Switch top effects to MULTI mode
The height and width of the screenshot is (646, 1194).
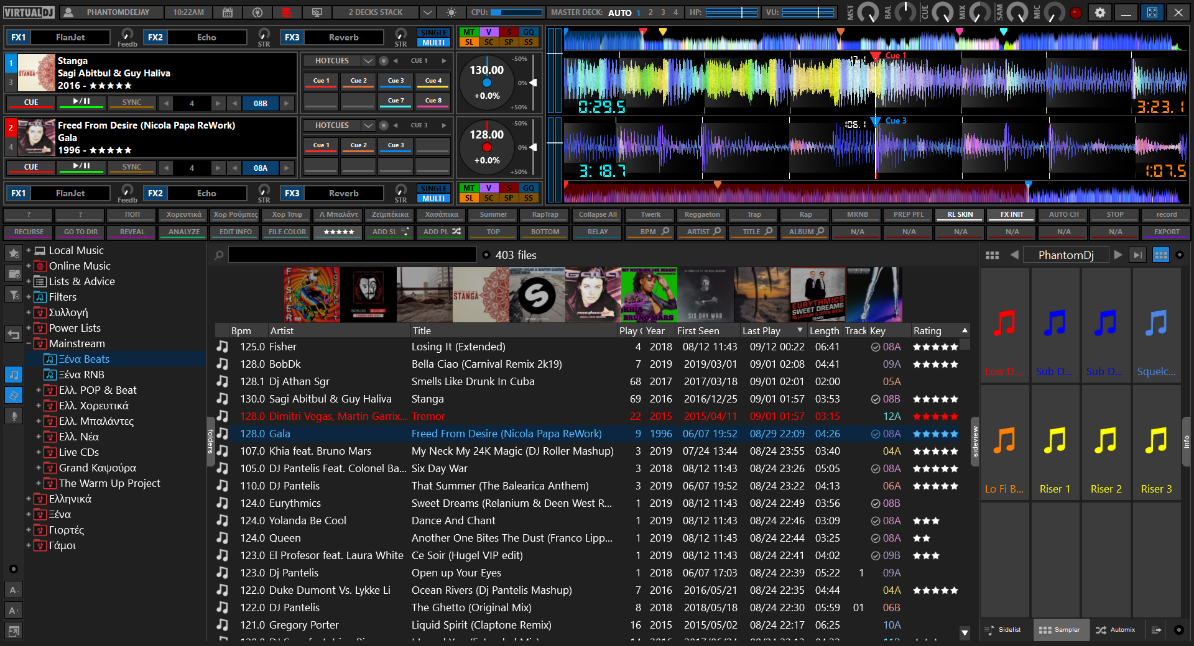433,43
